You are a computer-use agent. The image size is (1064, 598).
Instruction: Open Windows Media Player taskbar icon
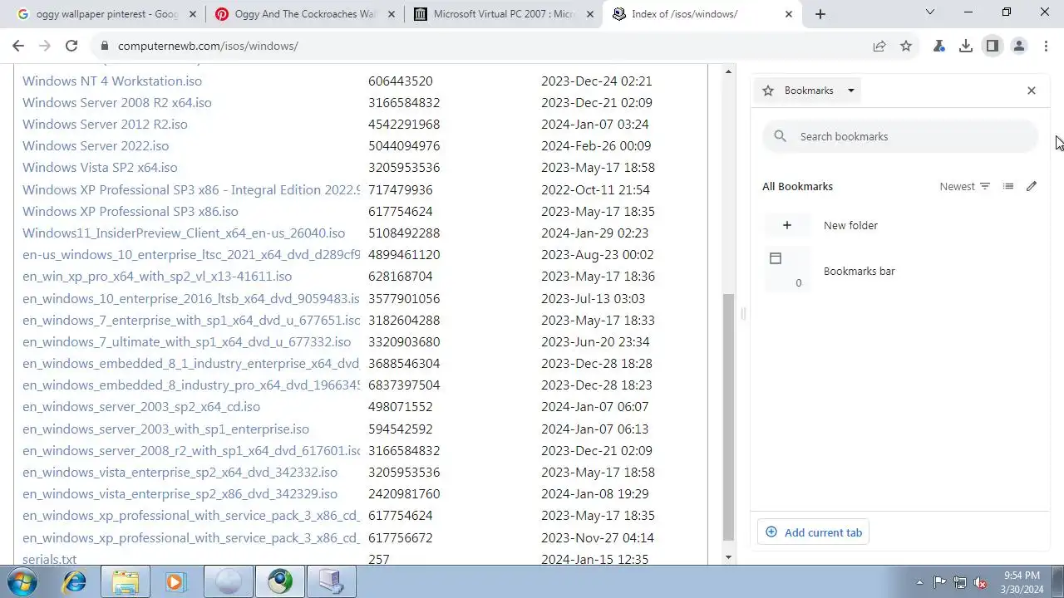(175, 581)
